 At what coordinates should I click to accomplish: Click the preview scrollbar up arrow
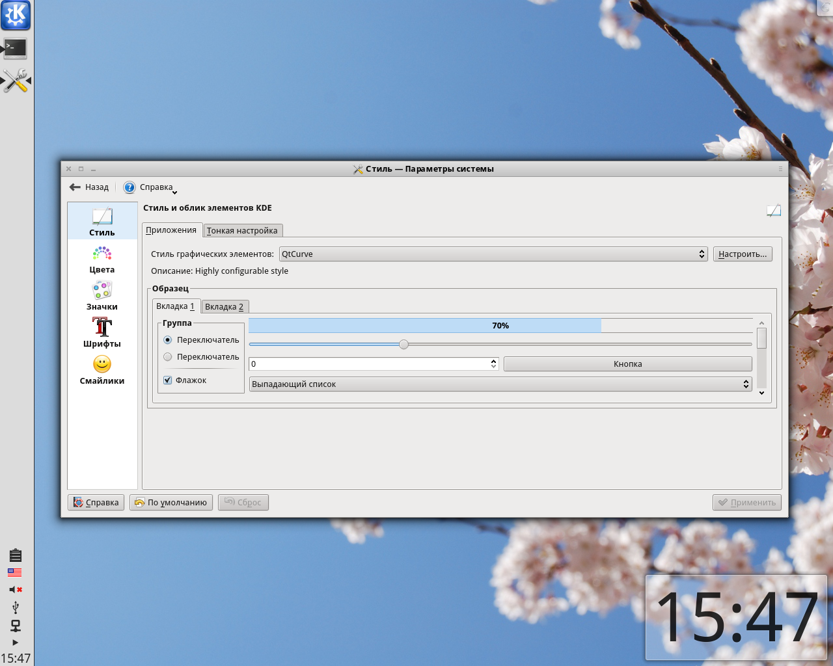[x=762, y=323]
